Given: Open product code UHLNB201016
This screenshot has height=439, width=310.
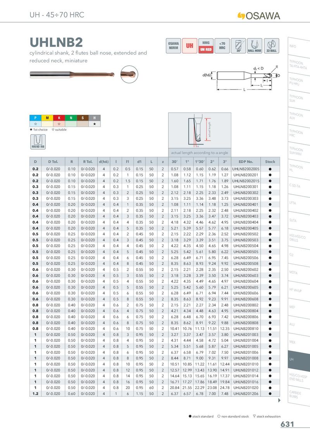Looking at the screenshot, I should (246, 382).
